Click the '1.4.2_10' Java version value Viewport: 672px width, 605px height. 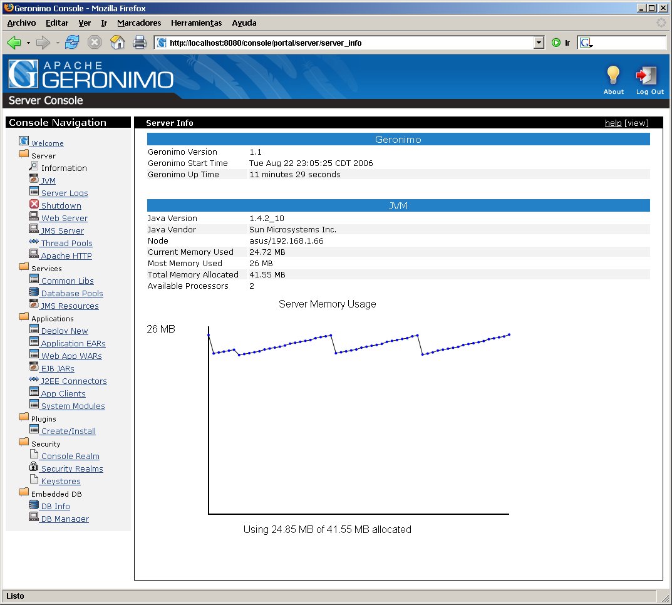[267, 219]
